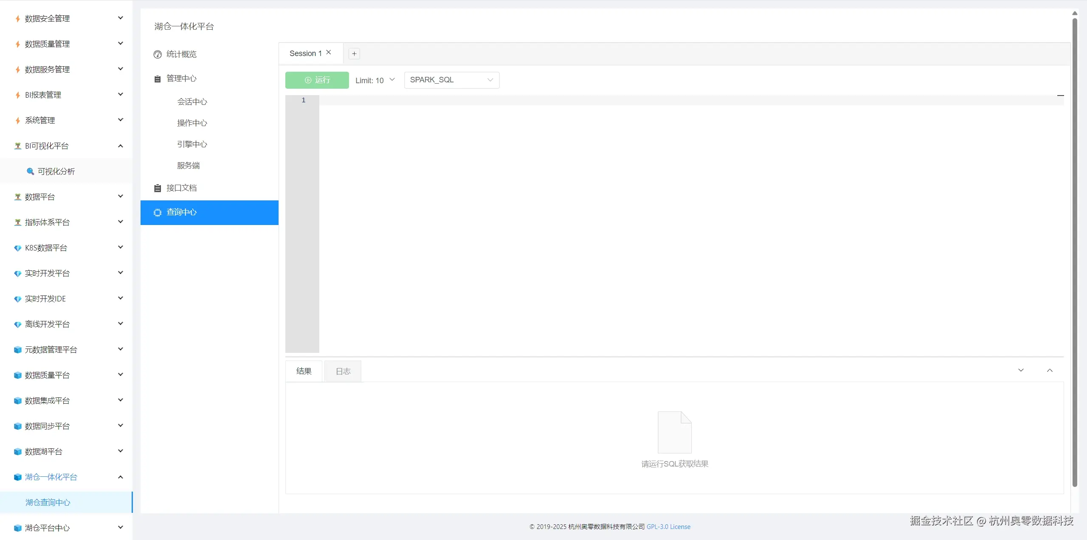The image size is (1087, 540).
Task: Click the plus icon to add session
Action: pyautogui.click(x=354, y=53)
